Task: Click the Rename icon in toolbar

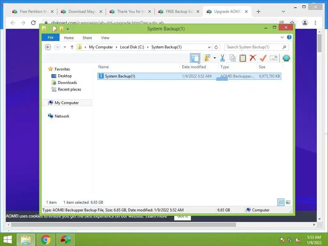Action: (274, 58)
